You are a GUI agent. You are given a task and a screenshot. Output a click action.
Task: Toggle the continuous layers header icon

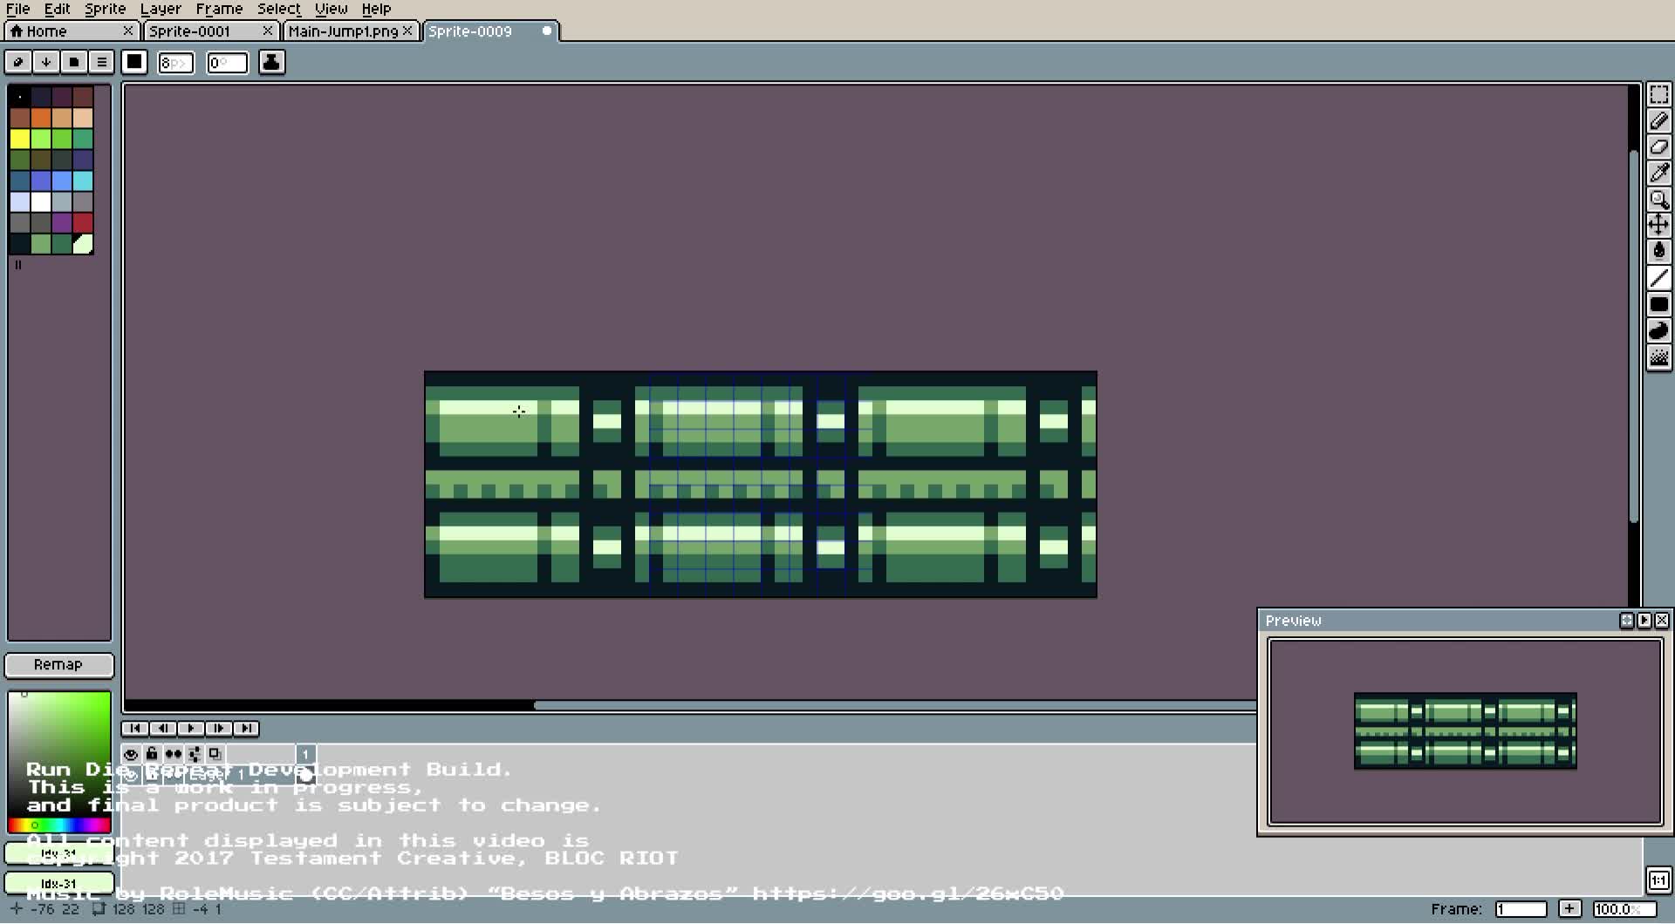173,754
